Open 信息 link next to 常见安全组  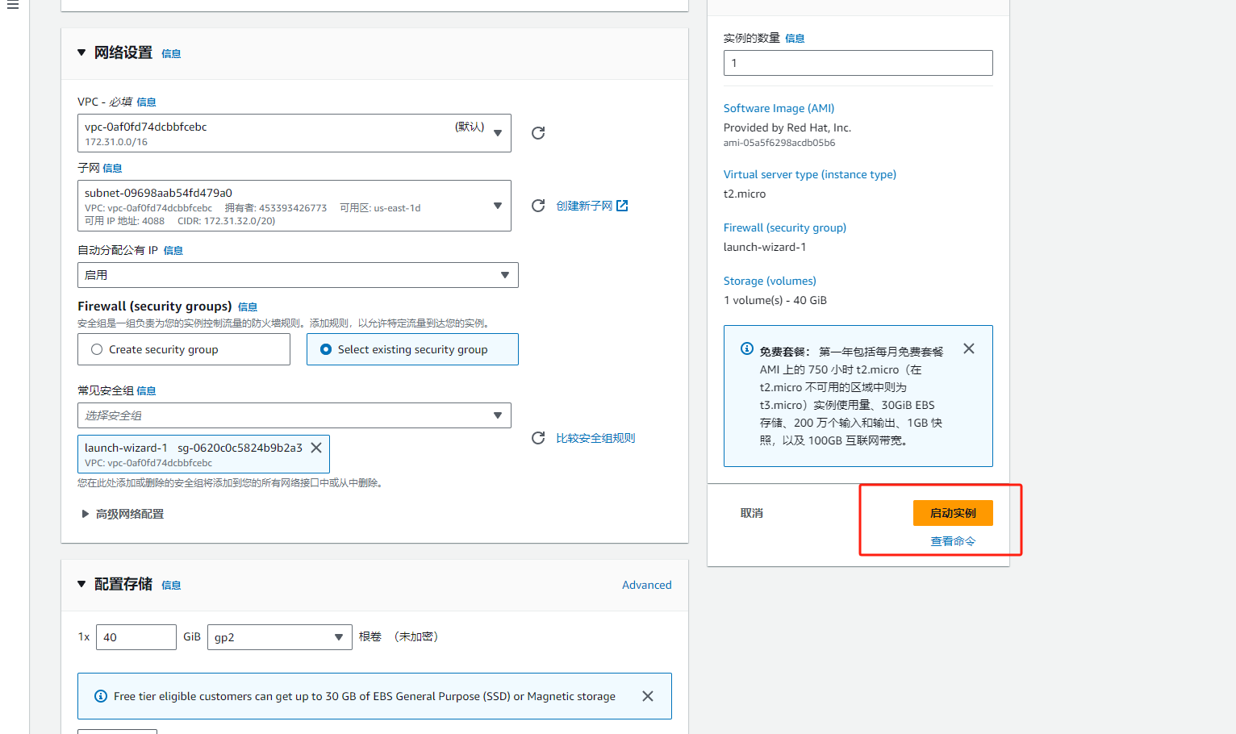[146, 391]
